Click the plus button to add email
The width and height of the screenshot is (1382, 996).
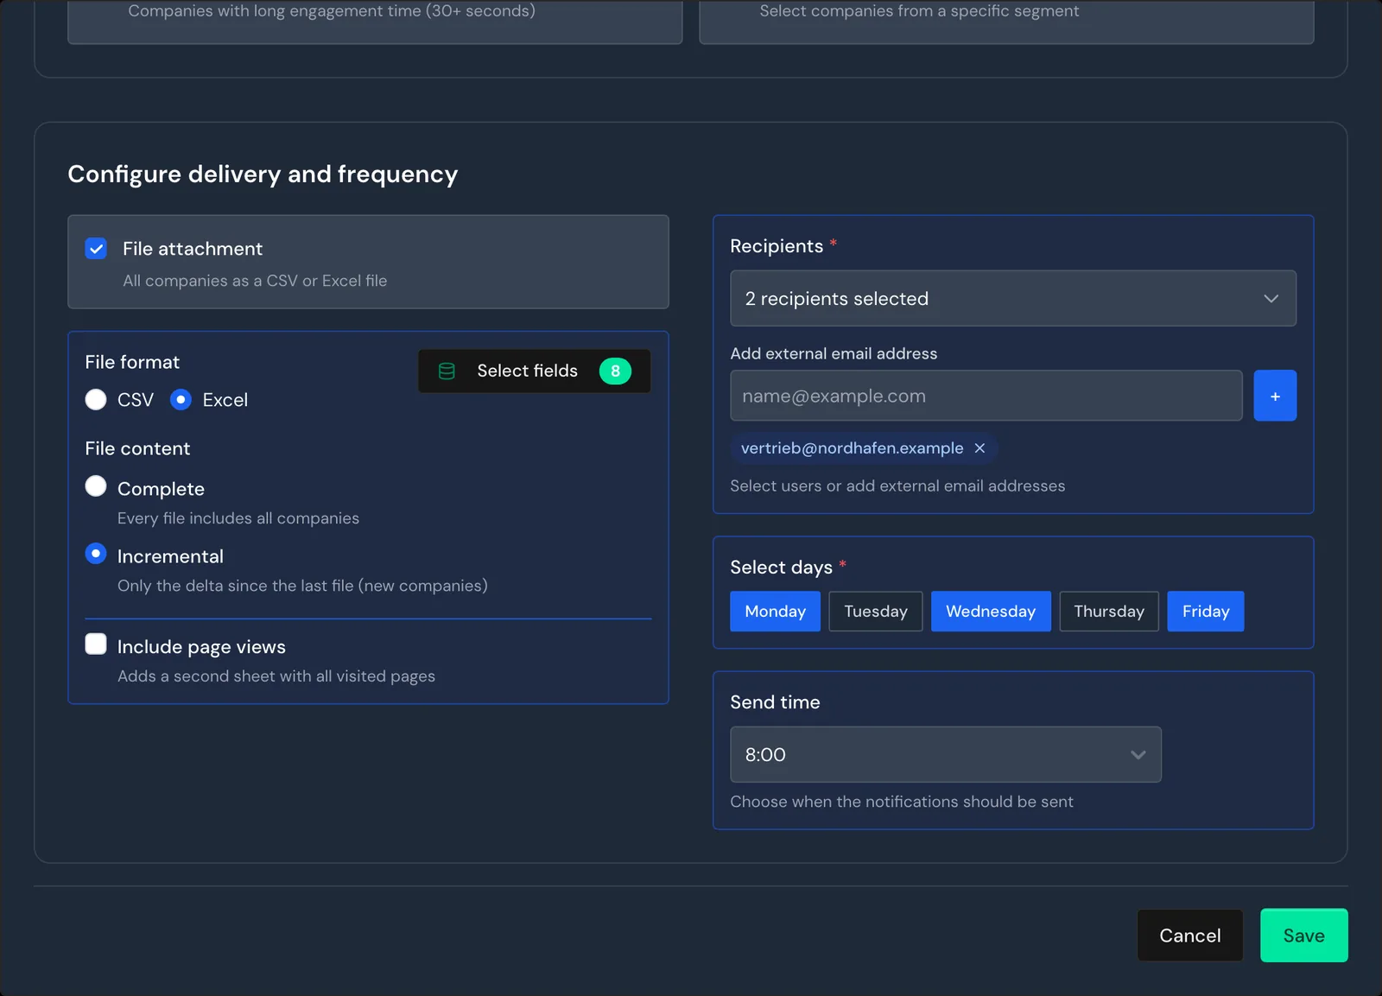[x=1275, y=396]
